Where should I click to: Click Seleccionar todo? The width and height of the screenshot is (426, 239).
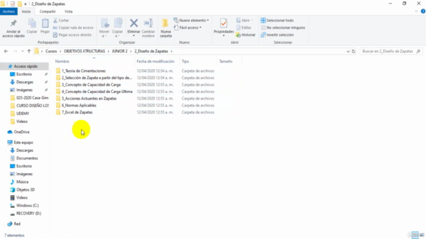click(277, 21)
